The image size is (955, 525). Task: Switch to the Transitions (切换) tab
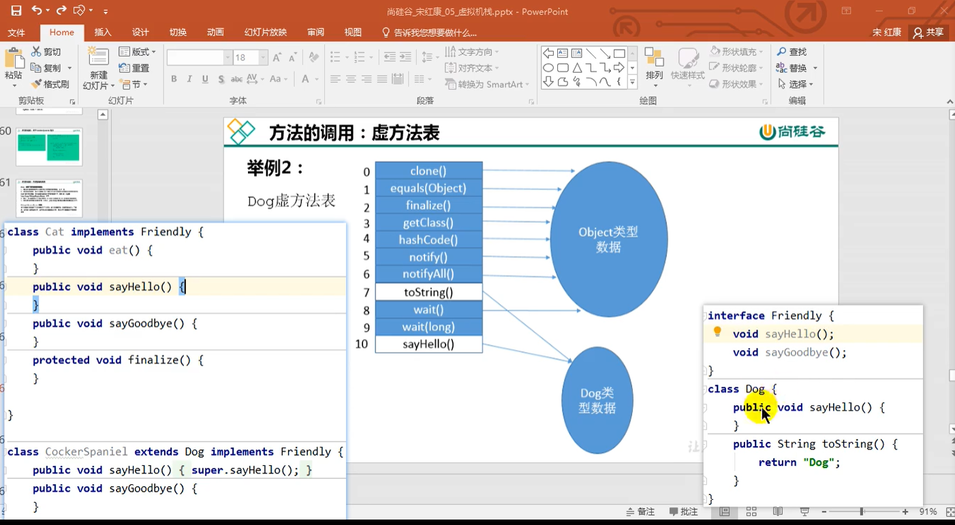178,33
